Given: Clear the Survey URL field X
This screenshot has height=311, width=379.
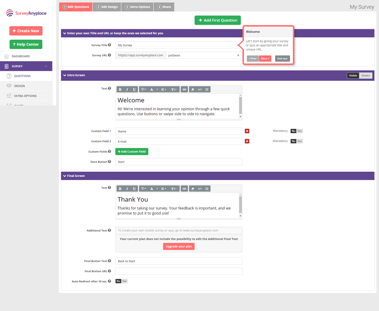Looking at the screenshot, I should [x=238, y=56].
